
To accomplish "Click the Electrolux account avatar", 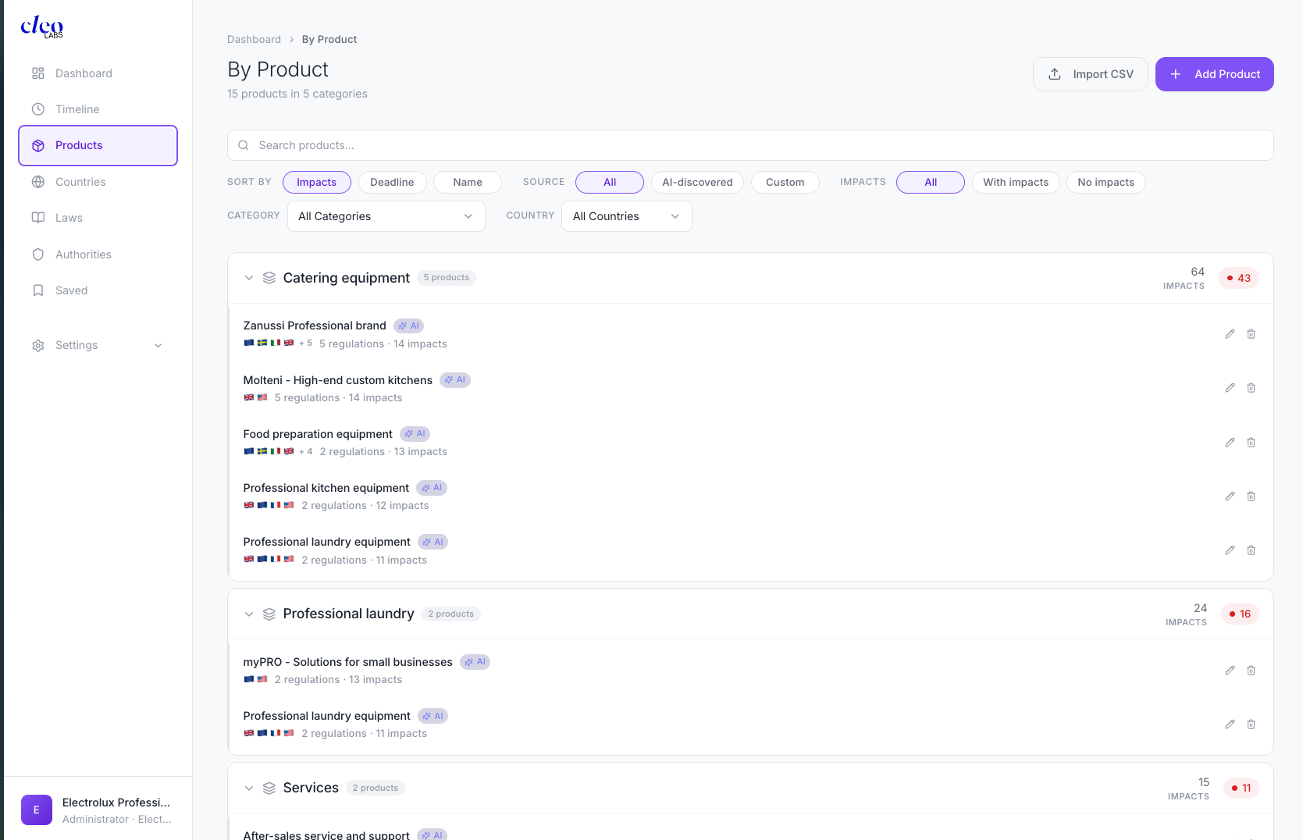I will pos(37,810).
